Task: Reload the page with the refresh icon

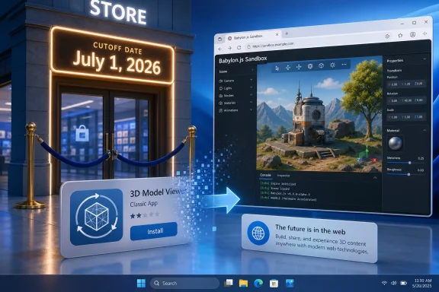Action: (239, 48)
